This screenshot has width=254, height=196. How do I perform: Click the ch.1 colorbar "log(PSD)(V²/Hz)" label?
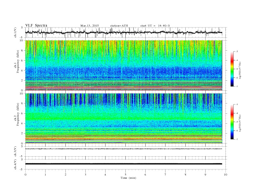240,70
